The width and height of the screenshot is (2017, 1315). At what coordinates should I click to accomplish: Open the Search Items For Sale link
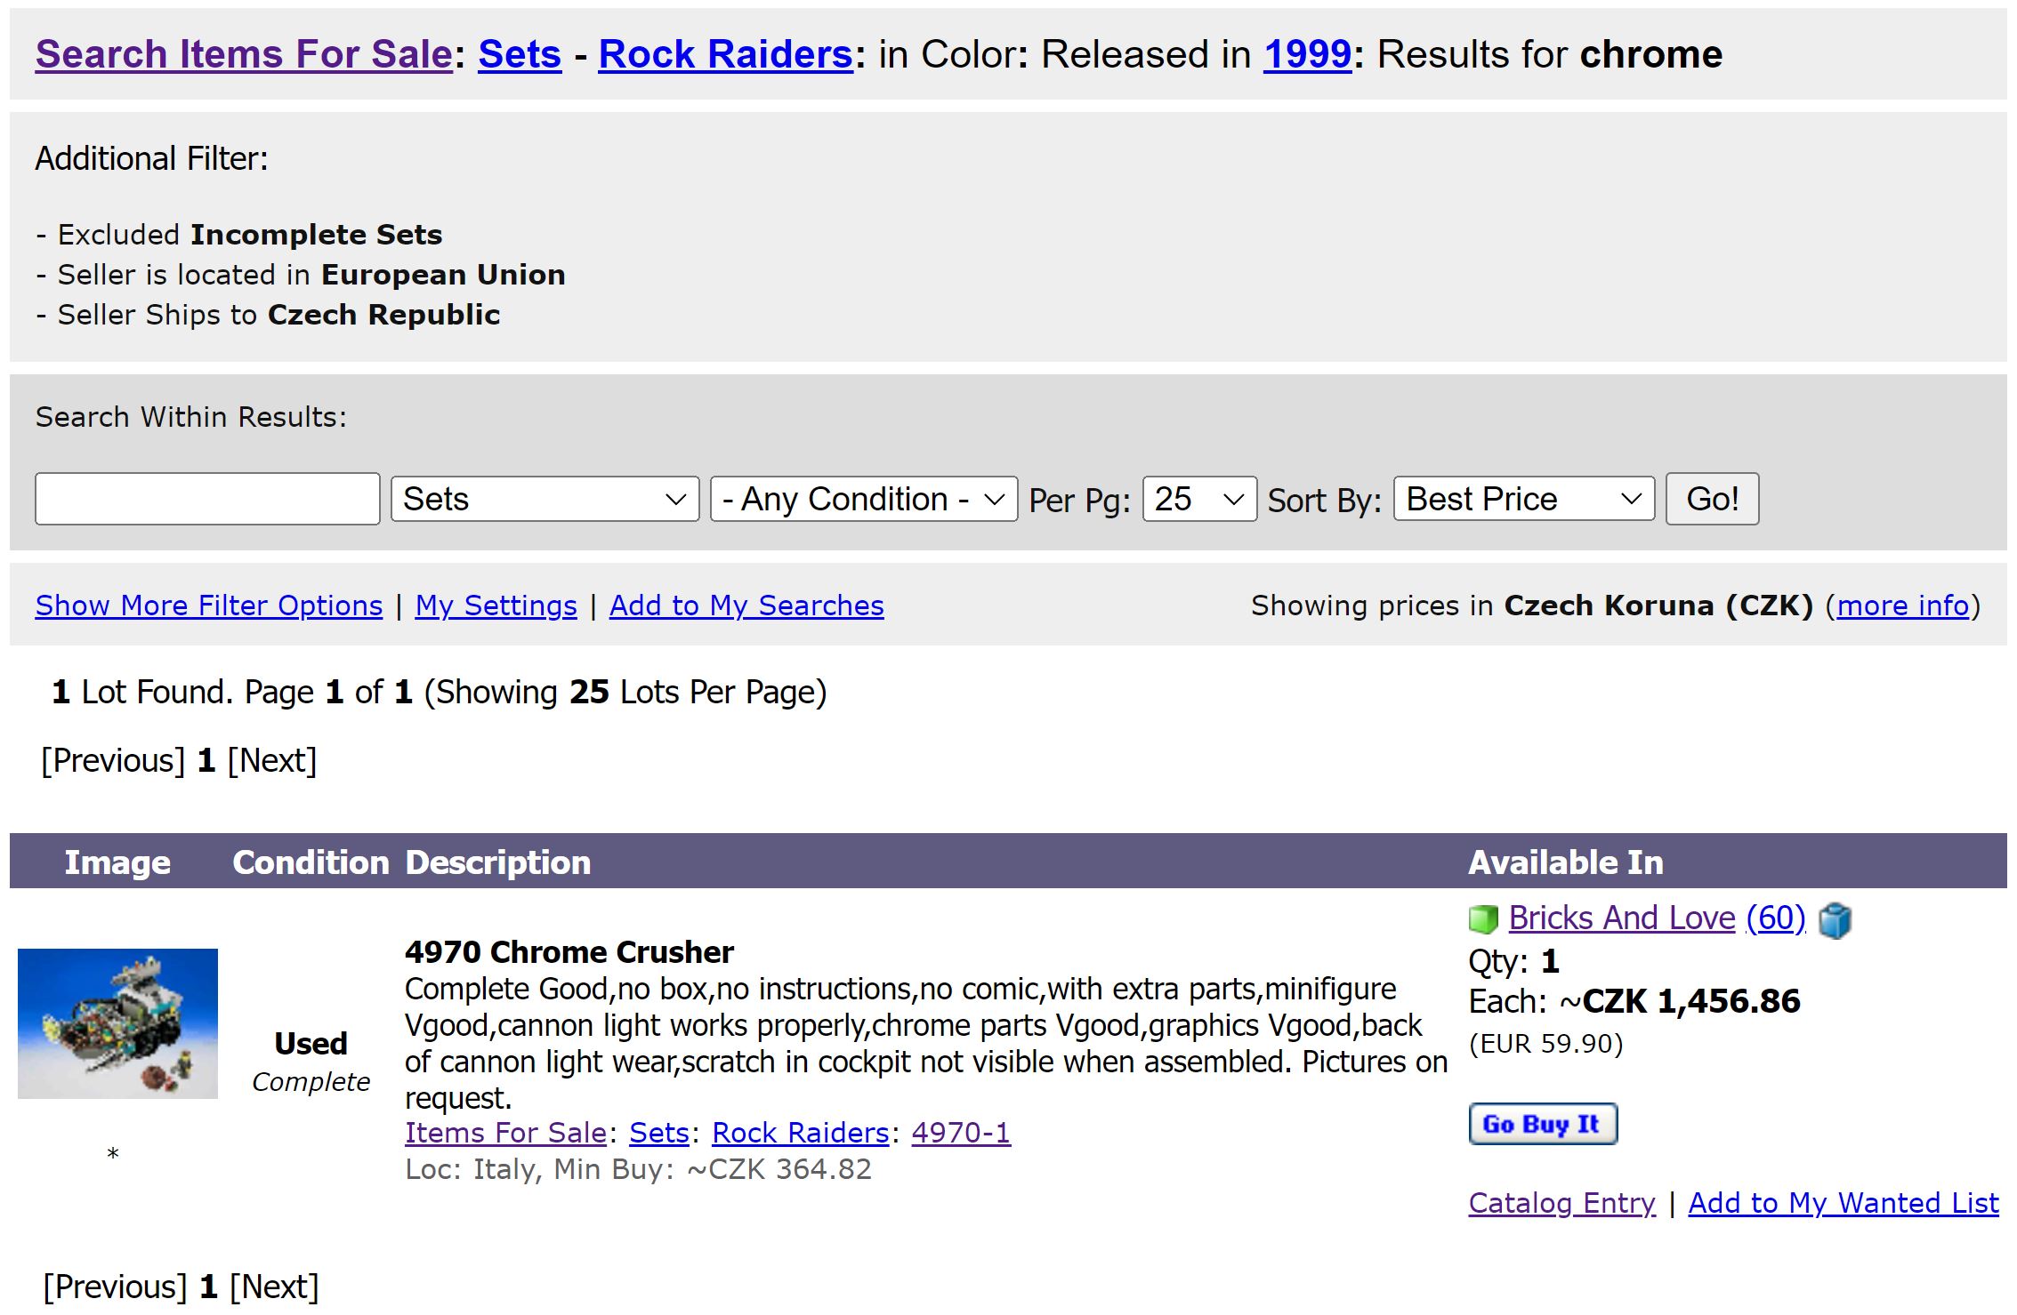coord(245,54)
